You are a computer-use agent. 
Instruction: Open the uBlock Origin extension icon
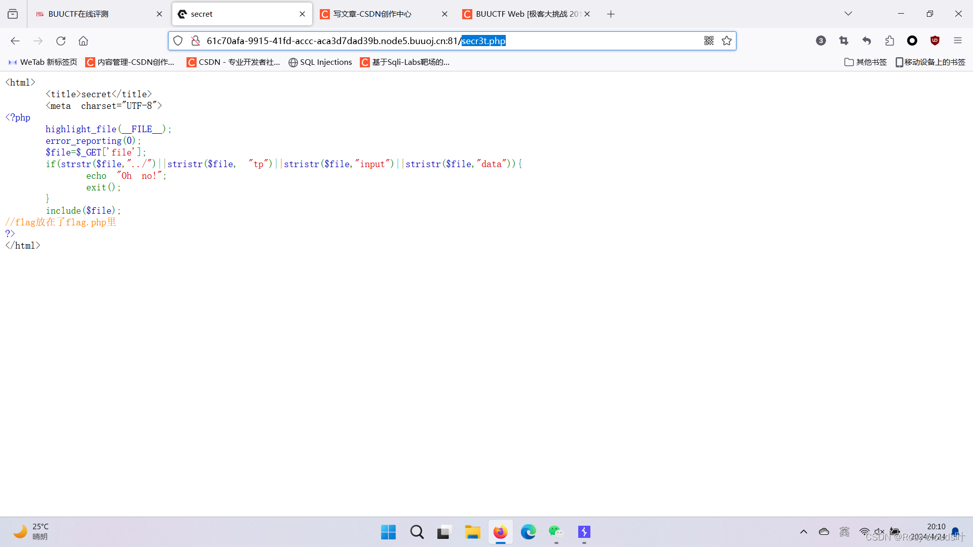click(935, 41)
